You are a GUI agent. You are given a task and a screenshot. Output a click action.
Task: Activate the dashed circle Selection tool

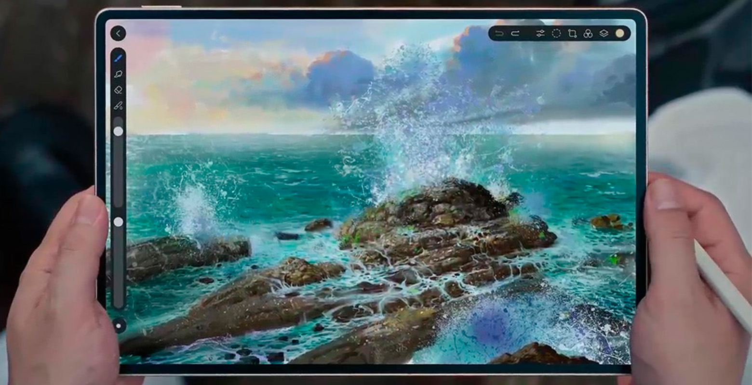click(556, 33)
